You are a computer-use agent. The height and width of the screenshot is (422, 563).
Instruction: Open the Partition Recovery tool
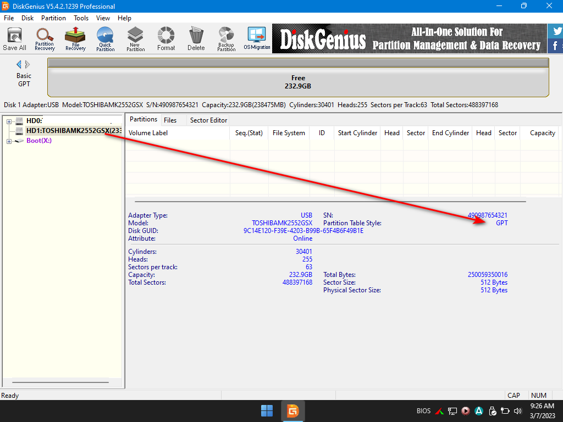(45, 39)
